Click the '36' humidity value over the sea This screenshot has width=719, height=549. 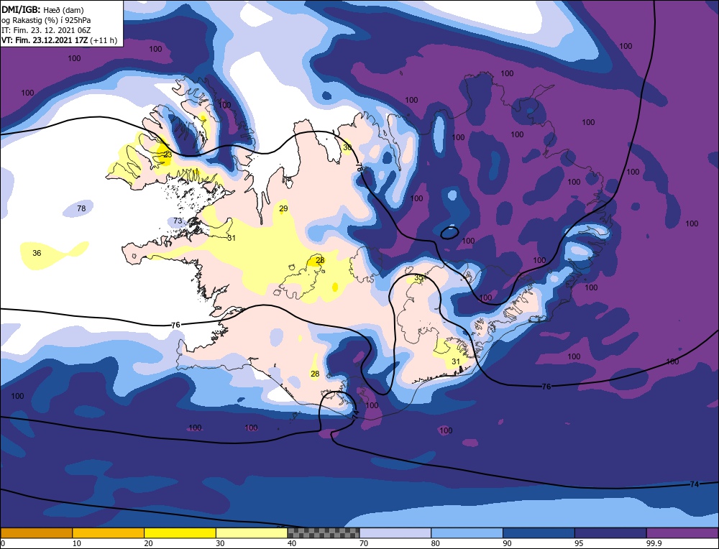37,253
